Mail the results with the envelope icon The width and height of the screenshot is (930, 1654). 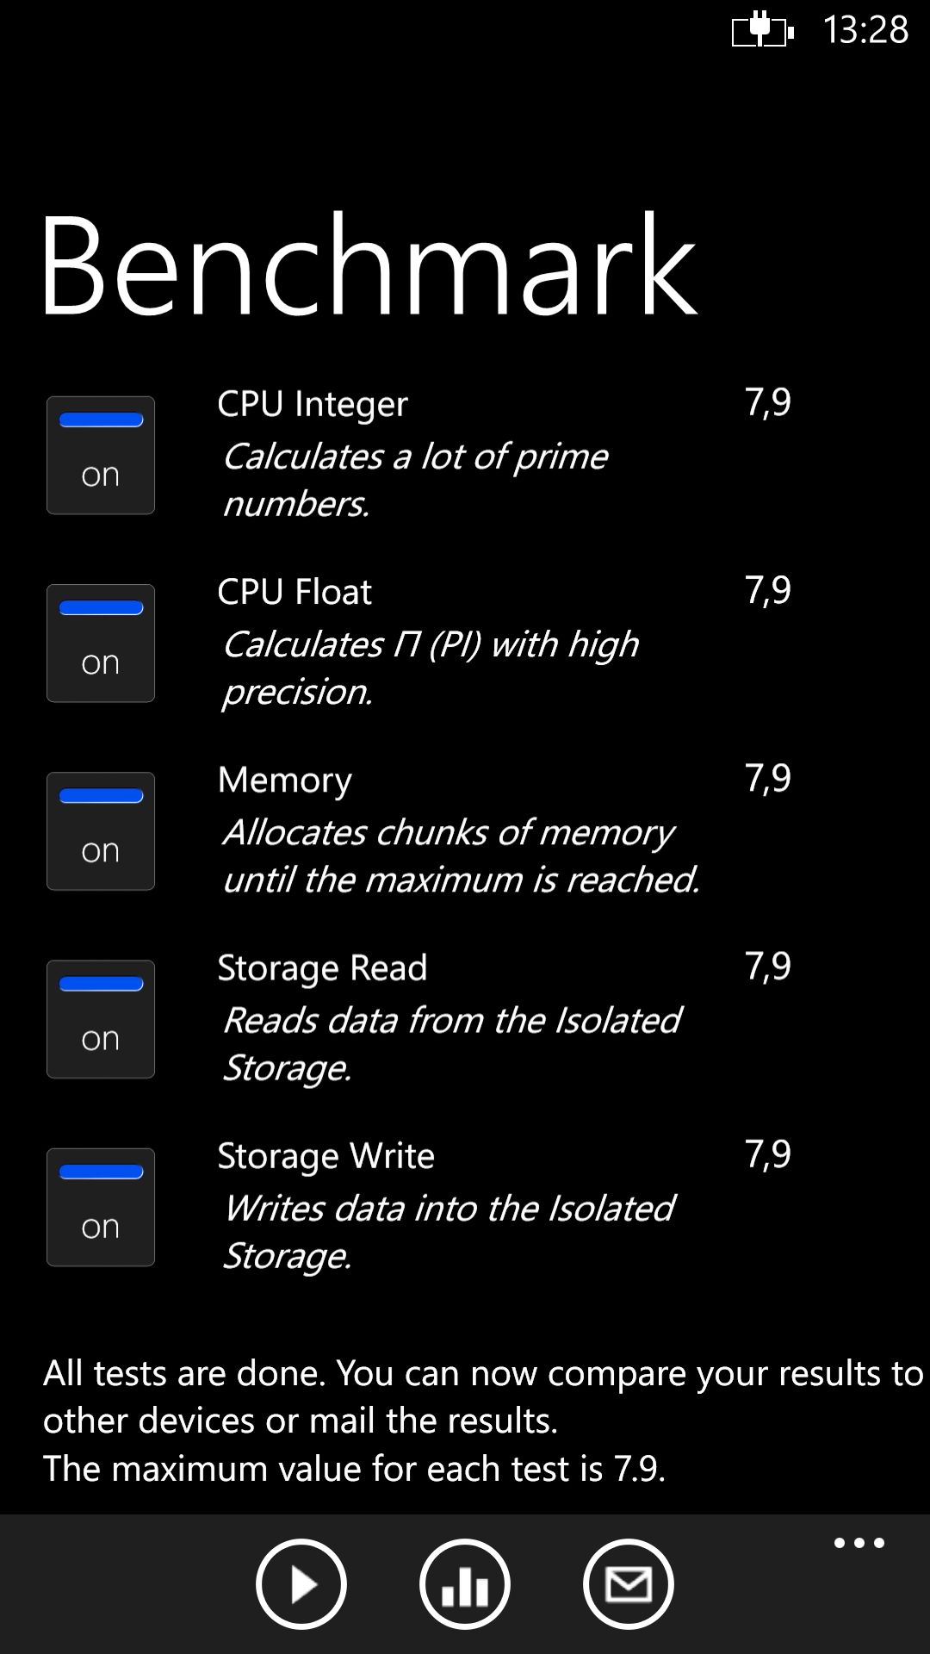[629, 1584]
